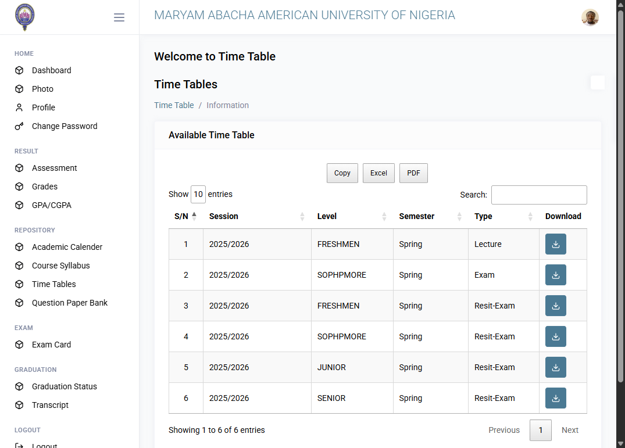This screenshot has height=448, width=625.
Task: Click the university crest logo
Action: (x=25, y=17)
